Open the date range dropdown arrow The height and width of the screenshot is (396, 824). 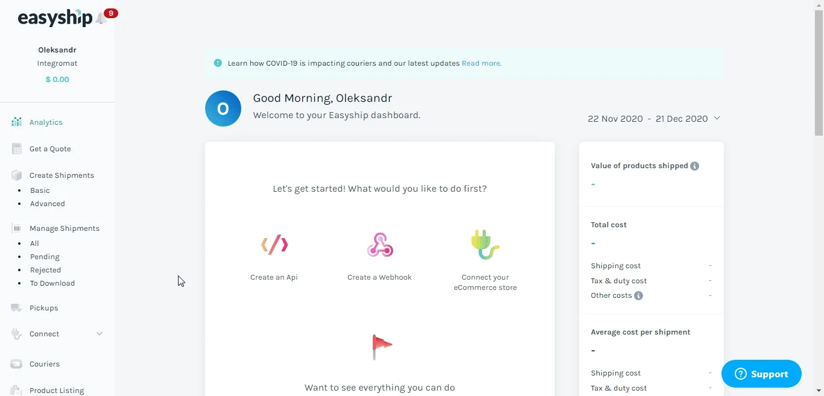(x=717, y=118)
